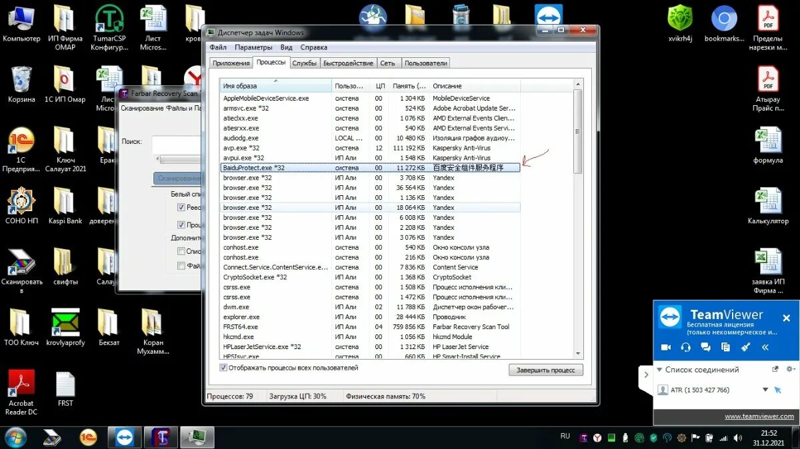Click the TeamViewer side panel arrow tab
This screenshot has height=449, width=800.
pos(645,374)
